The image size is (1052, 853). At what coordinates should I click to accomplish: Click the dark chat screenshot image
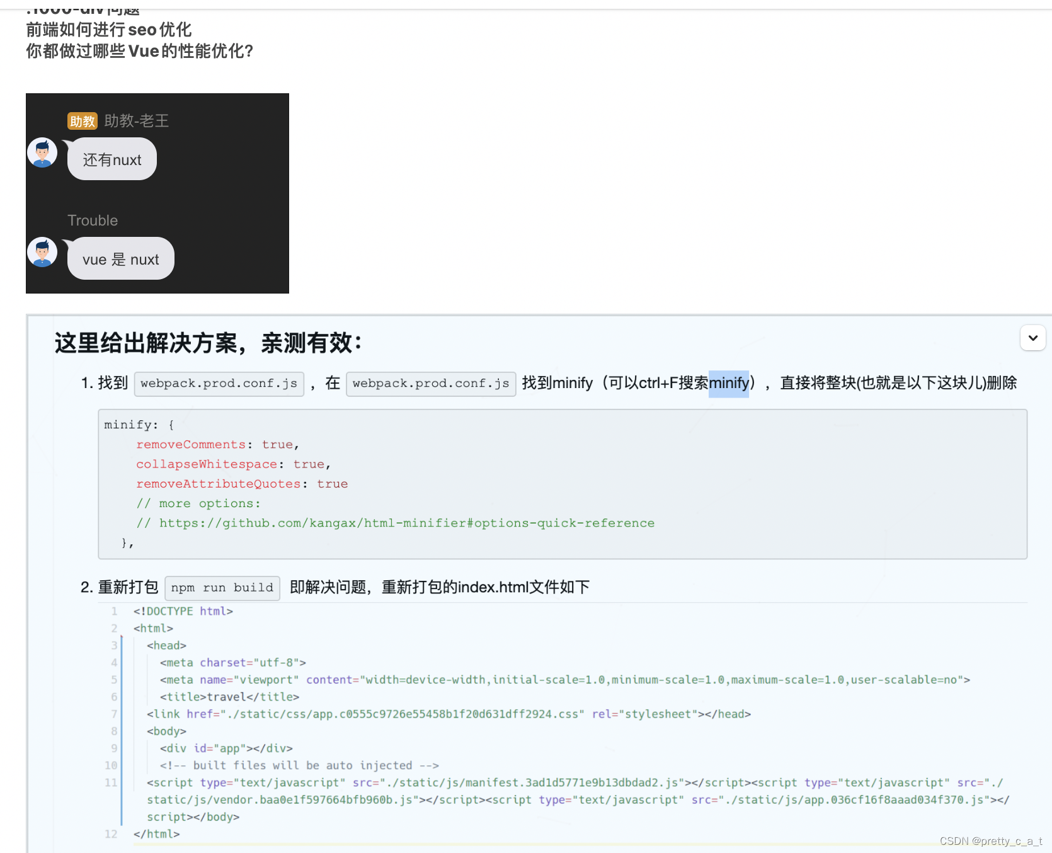tap(157, 193)
